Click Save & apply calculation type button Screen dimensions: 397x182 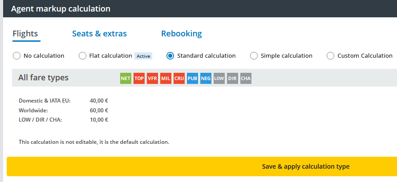click(x=305, y=166)
